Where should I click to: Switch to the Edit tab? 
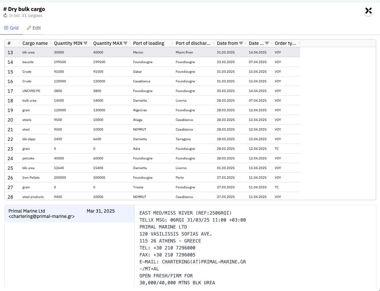(x=34, y=28)
